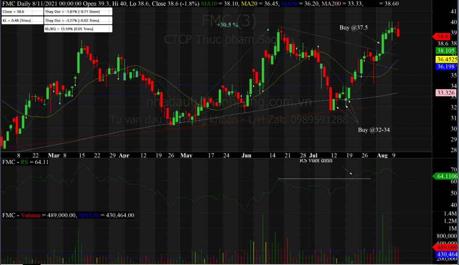The image size is (459, 265).
Task: Click the red 489,000 volume axis tag
Action: point(446,247)
